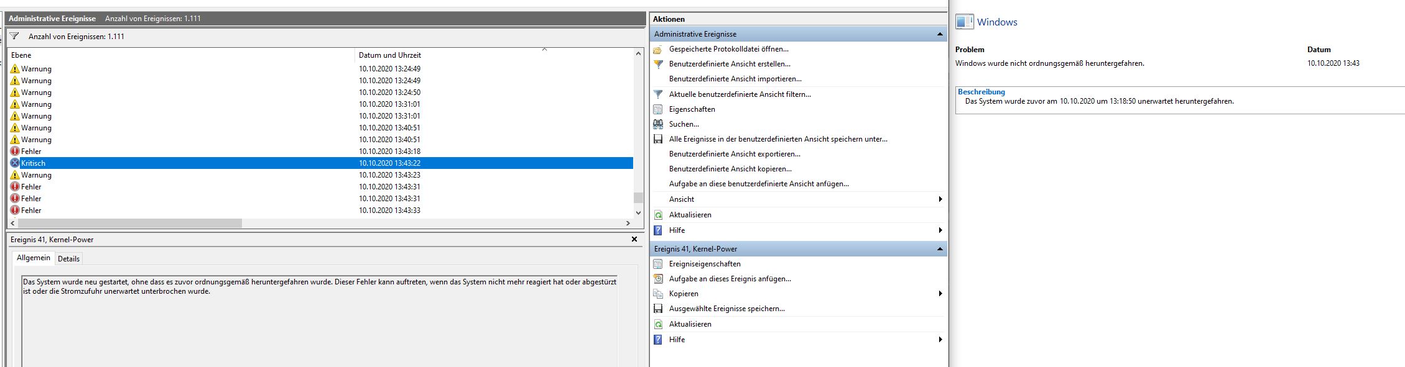Click the horizontal scroll right arrow
The height and width of the screenshot is (367, 1405).
[x=628, y=223]
